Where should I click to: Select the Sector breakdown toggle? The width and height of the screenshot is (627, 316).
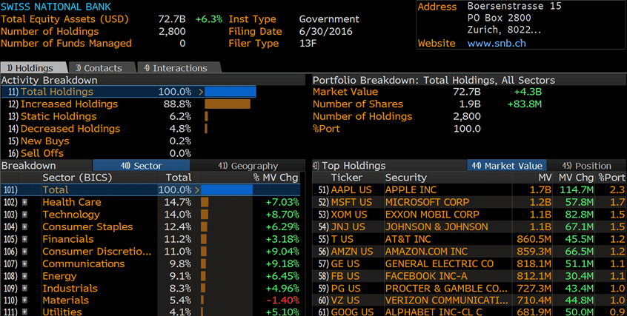141,166
